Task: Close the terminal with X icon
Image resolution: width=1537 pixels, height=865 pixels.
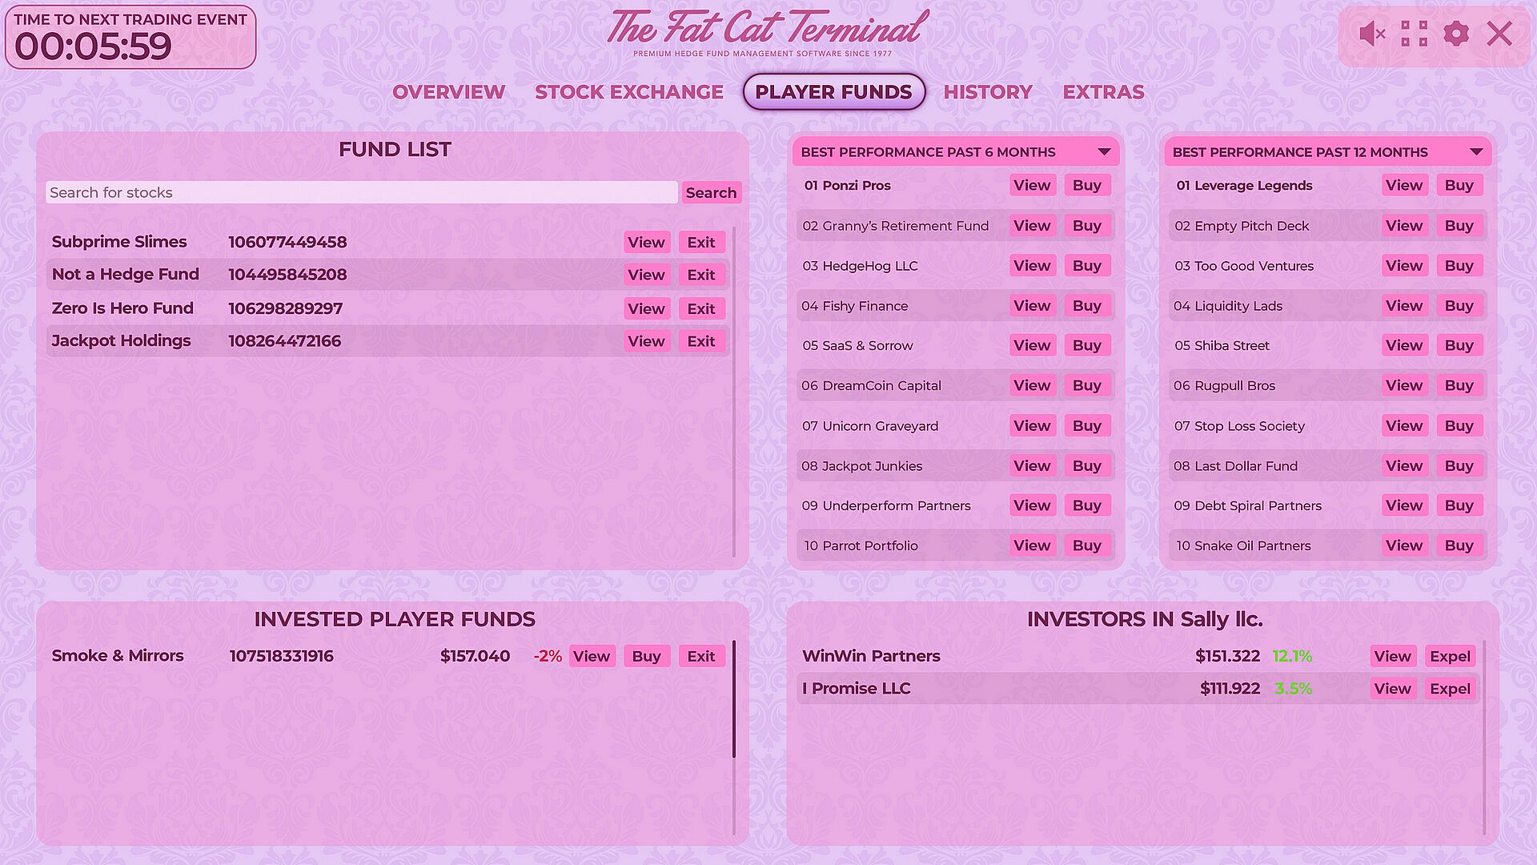Action: point(1499,34)
